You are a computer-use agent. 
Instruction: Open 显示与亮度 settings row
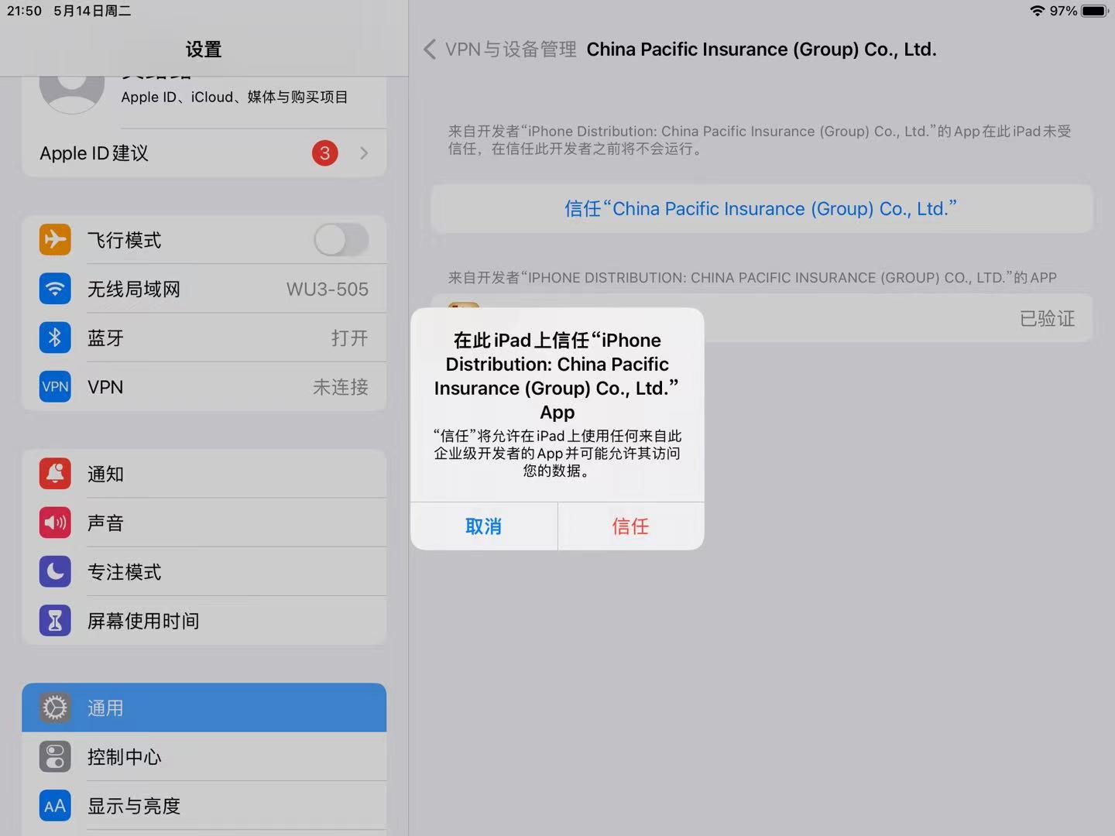pyautogui.click(x=204, y=806)
